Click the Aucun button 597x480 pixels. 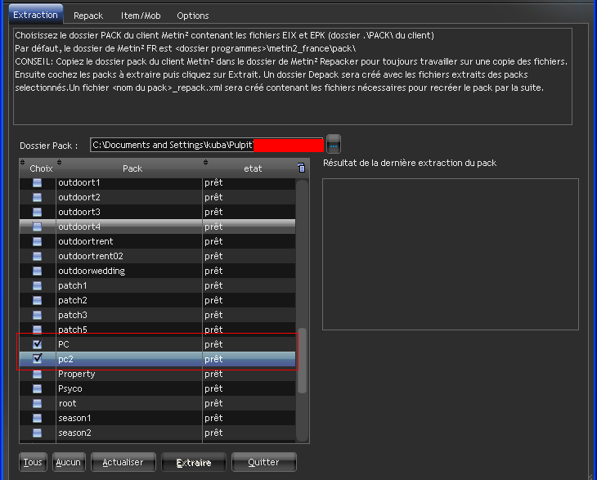coord(69,462)
